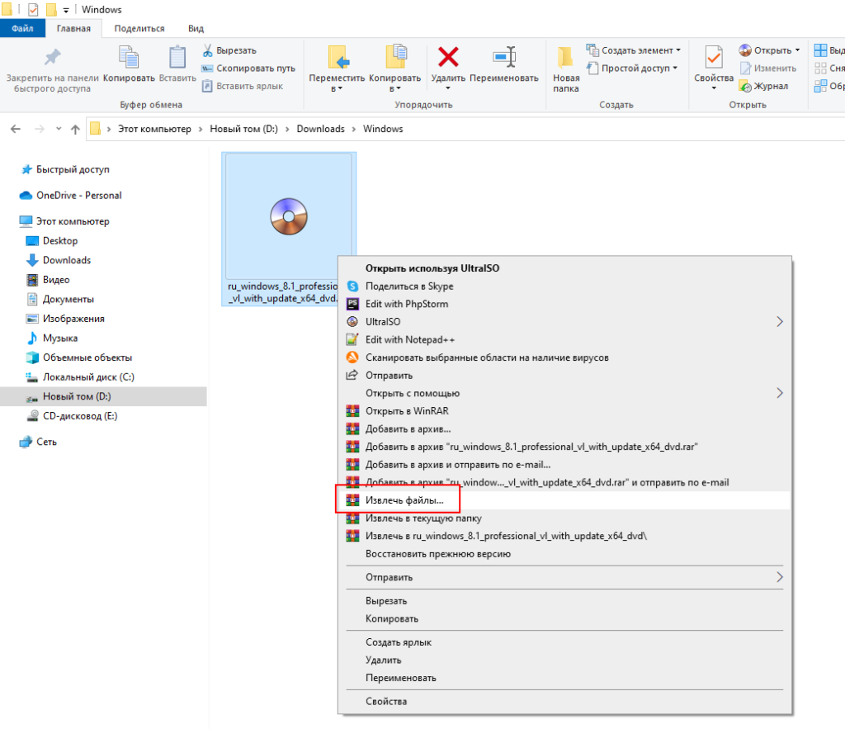Screen dimensions: 845x729
Task: Open recent locations dropdown chevron
Action: point(59,129)
